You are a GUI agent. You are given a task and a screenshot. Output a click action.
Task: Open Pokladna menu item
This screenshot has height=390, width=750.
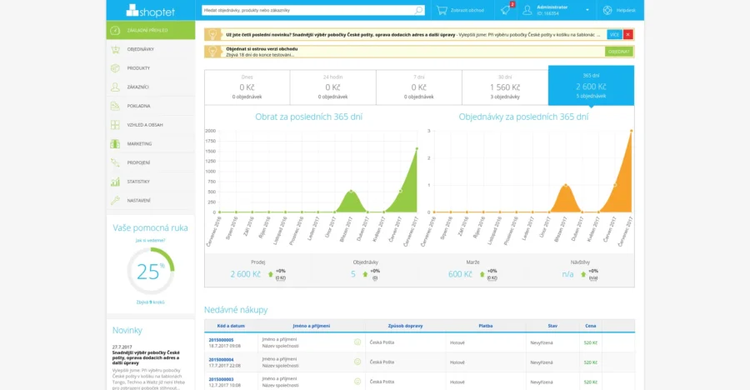pos(151,106)
